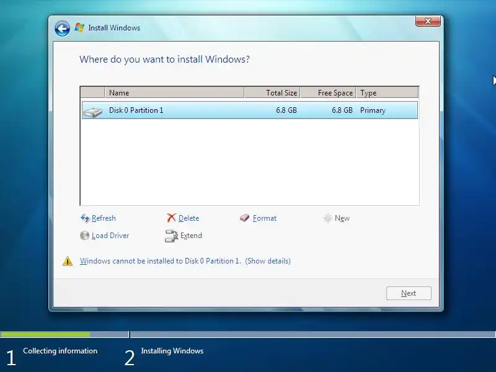The image size is (496, 372).
Task: Click the Collecting information step label
Action: [60, 351]
